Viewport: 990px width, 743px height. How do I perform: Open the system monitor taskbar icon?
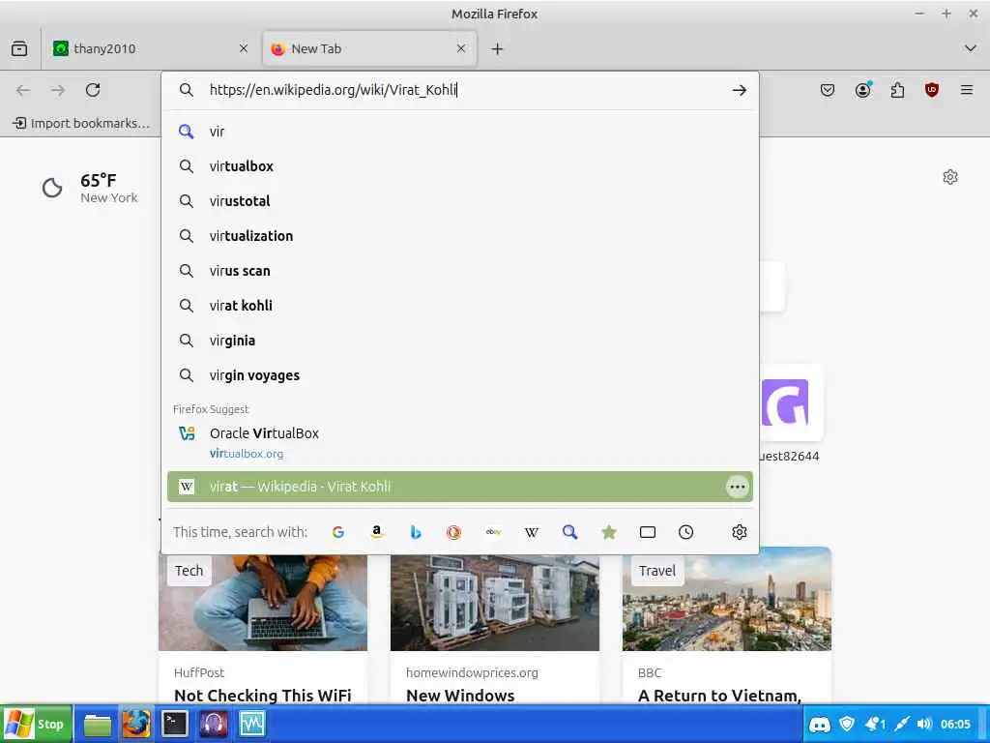point(252,725)
